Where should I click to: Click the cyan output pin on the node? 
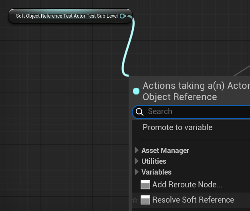tap(123, 16)
